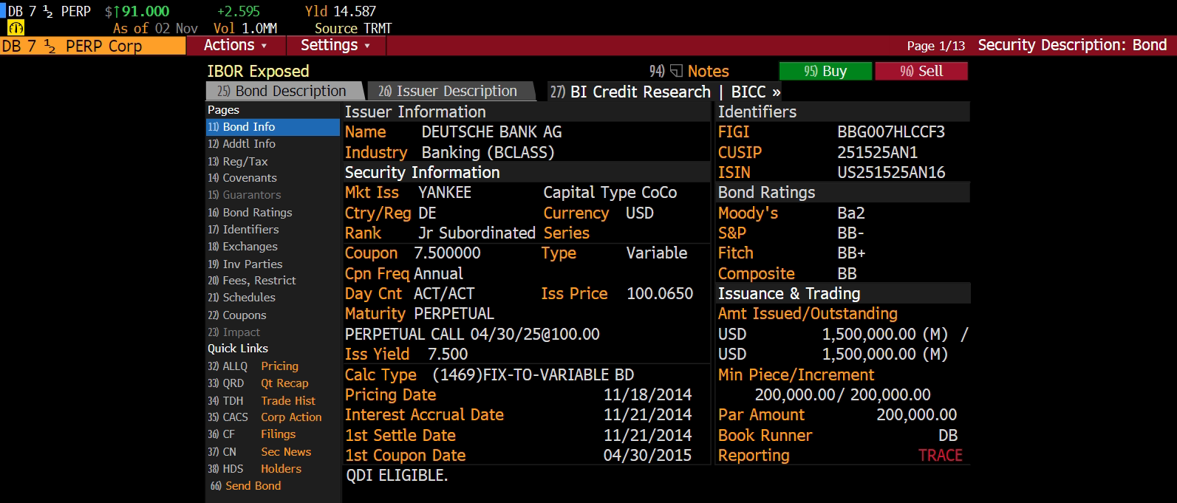Click the yellow gauge icon under the ticker
1177x503 pixels.
[x=16, y=28]
